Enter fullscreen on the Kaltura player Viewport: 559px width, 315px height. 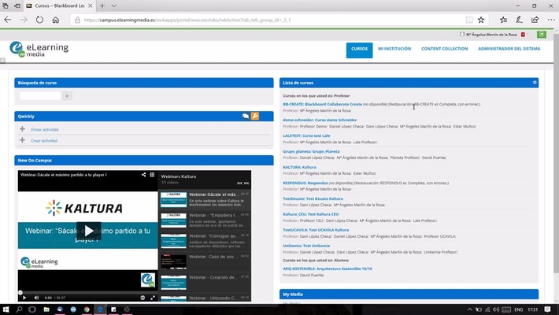[153, 298]
